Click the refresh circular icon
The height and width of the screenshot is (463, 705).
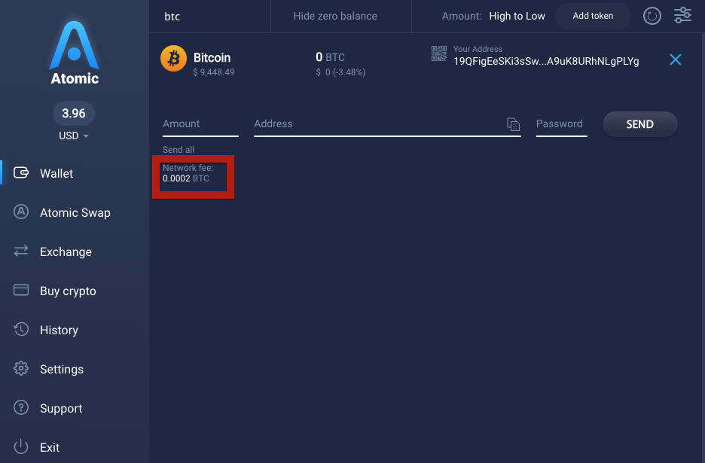pyautogui.click(x=652, y=16)
